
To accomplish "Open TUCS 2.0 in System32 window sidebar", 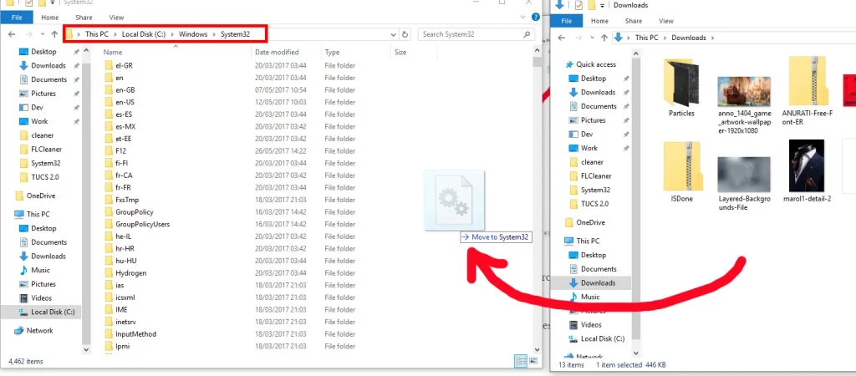I will [45, 177].
